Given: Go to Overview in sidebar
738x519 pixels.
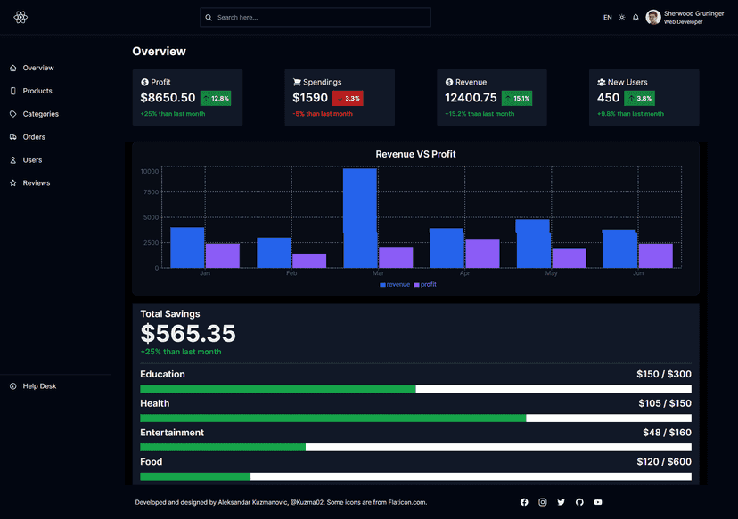Looking at the screenshot, I should point(37,68).
